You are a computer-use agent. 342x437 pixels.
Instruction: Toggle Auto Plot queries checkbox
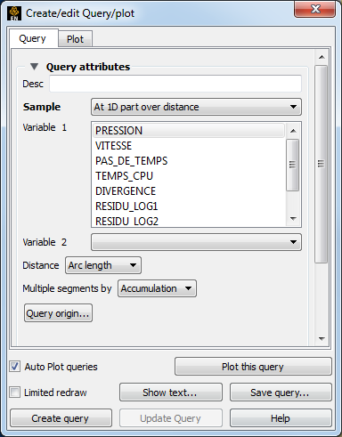coord(15,367)
